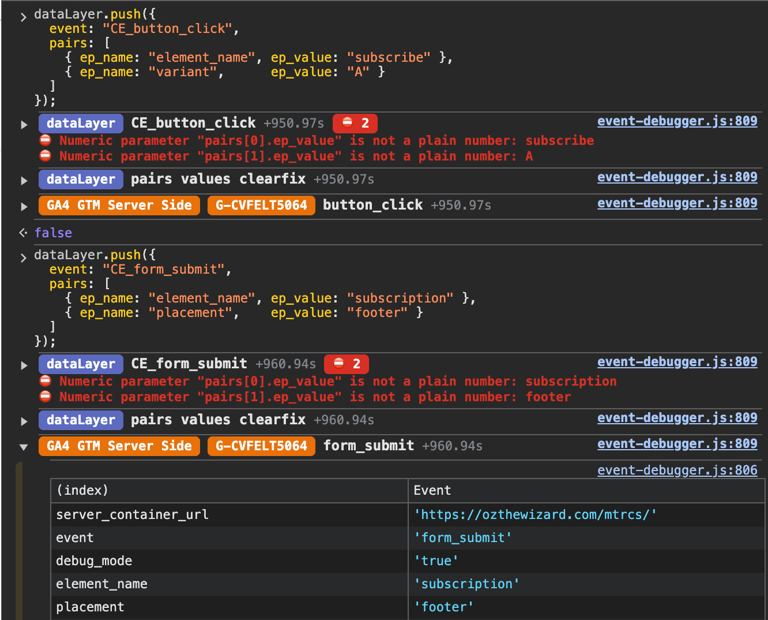This screenshot has height=620, width=768.
Task: Expand the first pairs values clearfix entry at +950.97s
Action: [x=24, y=180]
